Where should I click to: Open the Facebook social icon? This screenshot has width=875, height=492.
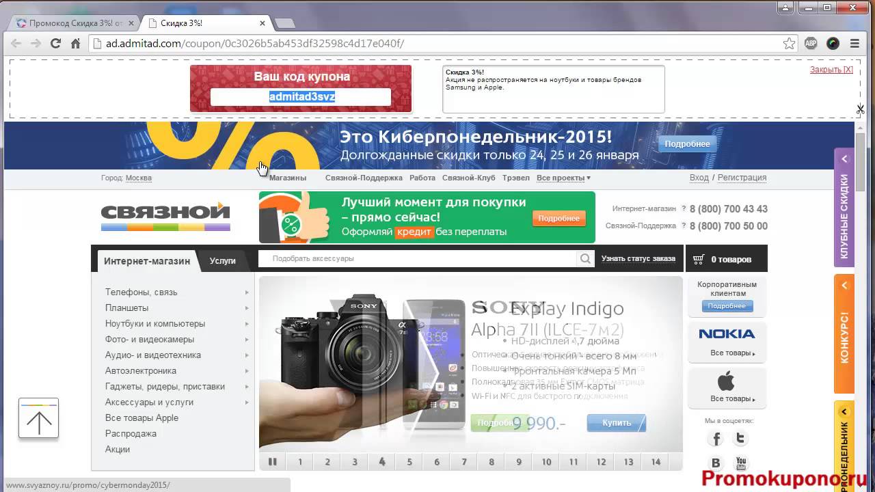(x=716, y=439)
